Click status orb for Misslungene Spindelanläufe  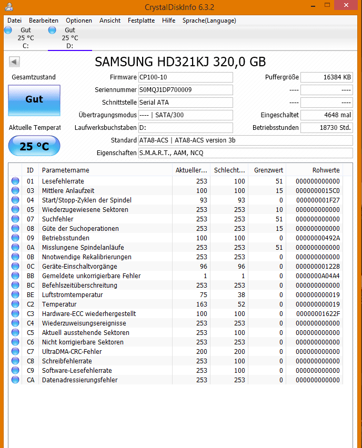pos(15,247)
